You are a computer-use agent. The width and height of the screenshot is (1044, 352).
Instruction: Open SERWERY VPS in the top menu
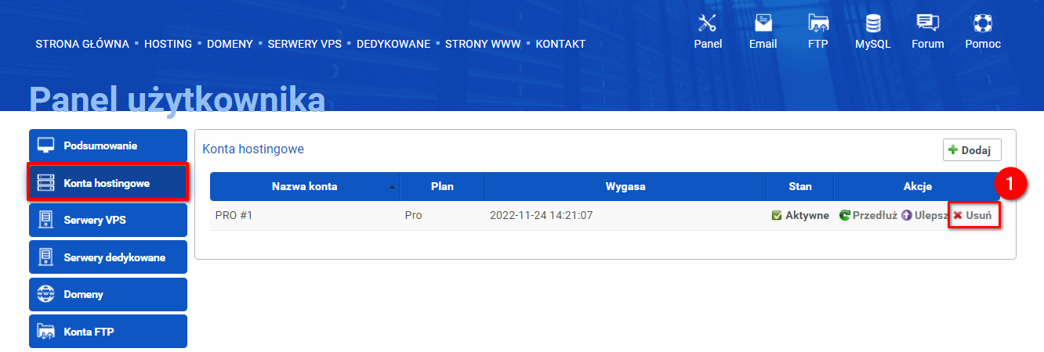pyautogui.click(x=305, y=44)
